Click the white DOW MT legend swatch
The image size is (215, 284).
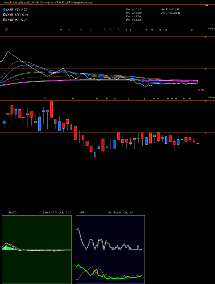(x=5, y=15)
